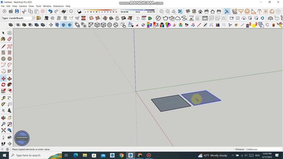Viewport: 283px width, 159px height.
Task: Click the Distance measurement input box
Action: coord(264,149)
